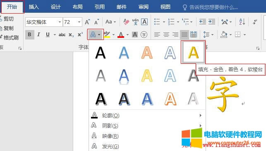Click the decrease indent icon
266x151 pixels.
point(203,22)
